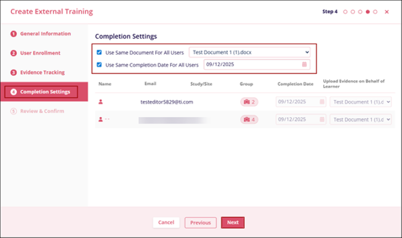The width and height of the screenshot is (402, 238).
Task: Go to General Information step
Action: pyautogui.click(x=45, y=34)
